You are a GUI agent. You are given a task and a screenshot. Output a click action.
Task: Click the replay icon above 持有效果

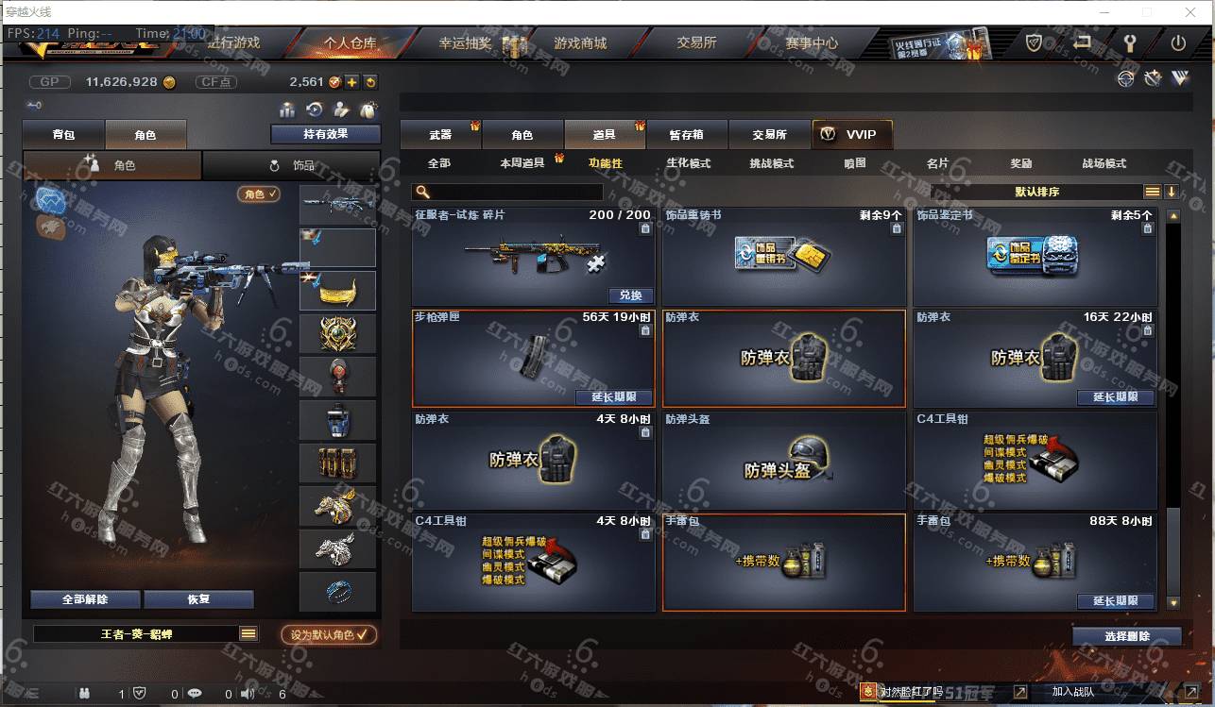coord(315,109)
